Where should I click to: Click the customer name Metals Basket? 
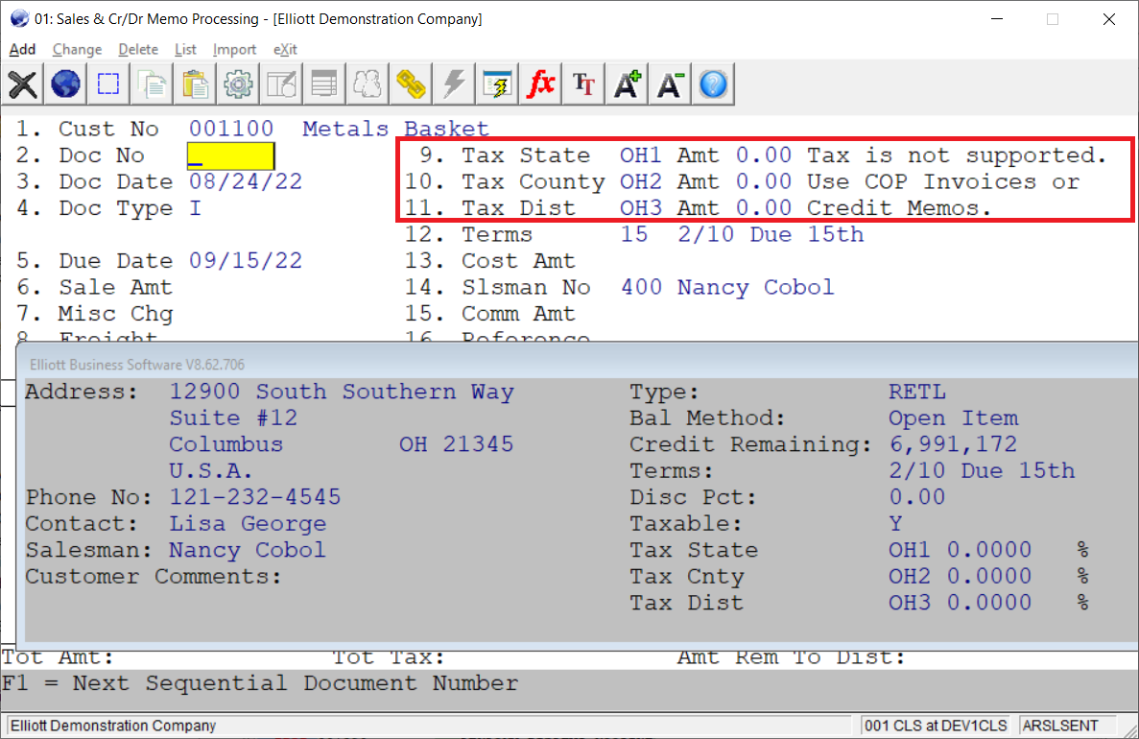(x=396, y=129)
